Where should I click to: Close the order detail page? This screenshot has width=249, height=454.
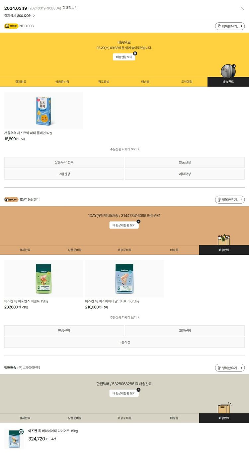pos(242,8)
